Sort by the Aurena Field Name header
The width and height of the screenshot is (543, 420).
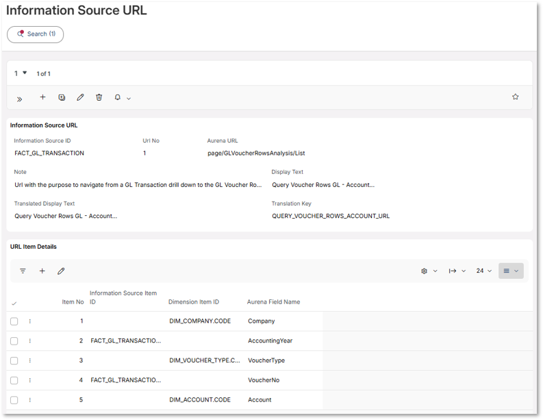(x=274, y=302)
